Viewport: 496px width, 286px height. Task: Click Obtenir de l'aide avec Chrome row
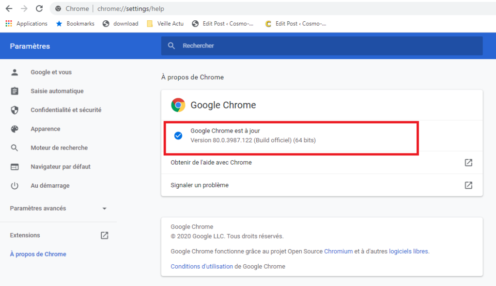point(322,163)
